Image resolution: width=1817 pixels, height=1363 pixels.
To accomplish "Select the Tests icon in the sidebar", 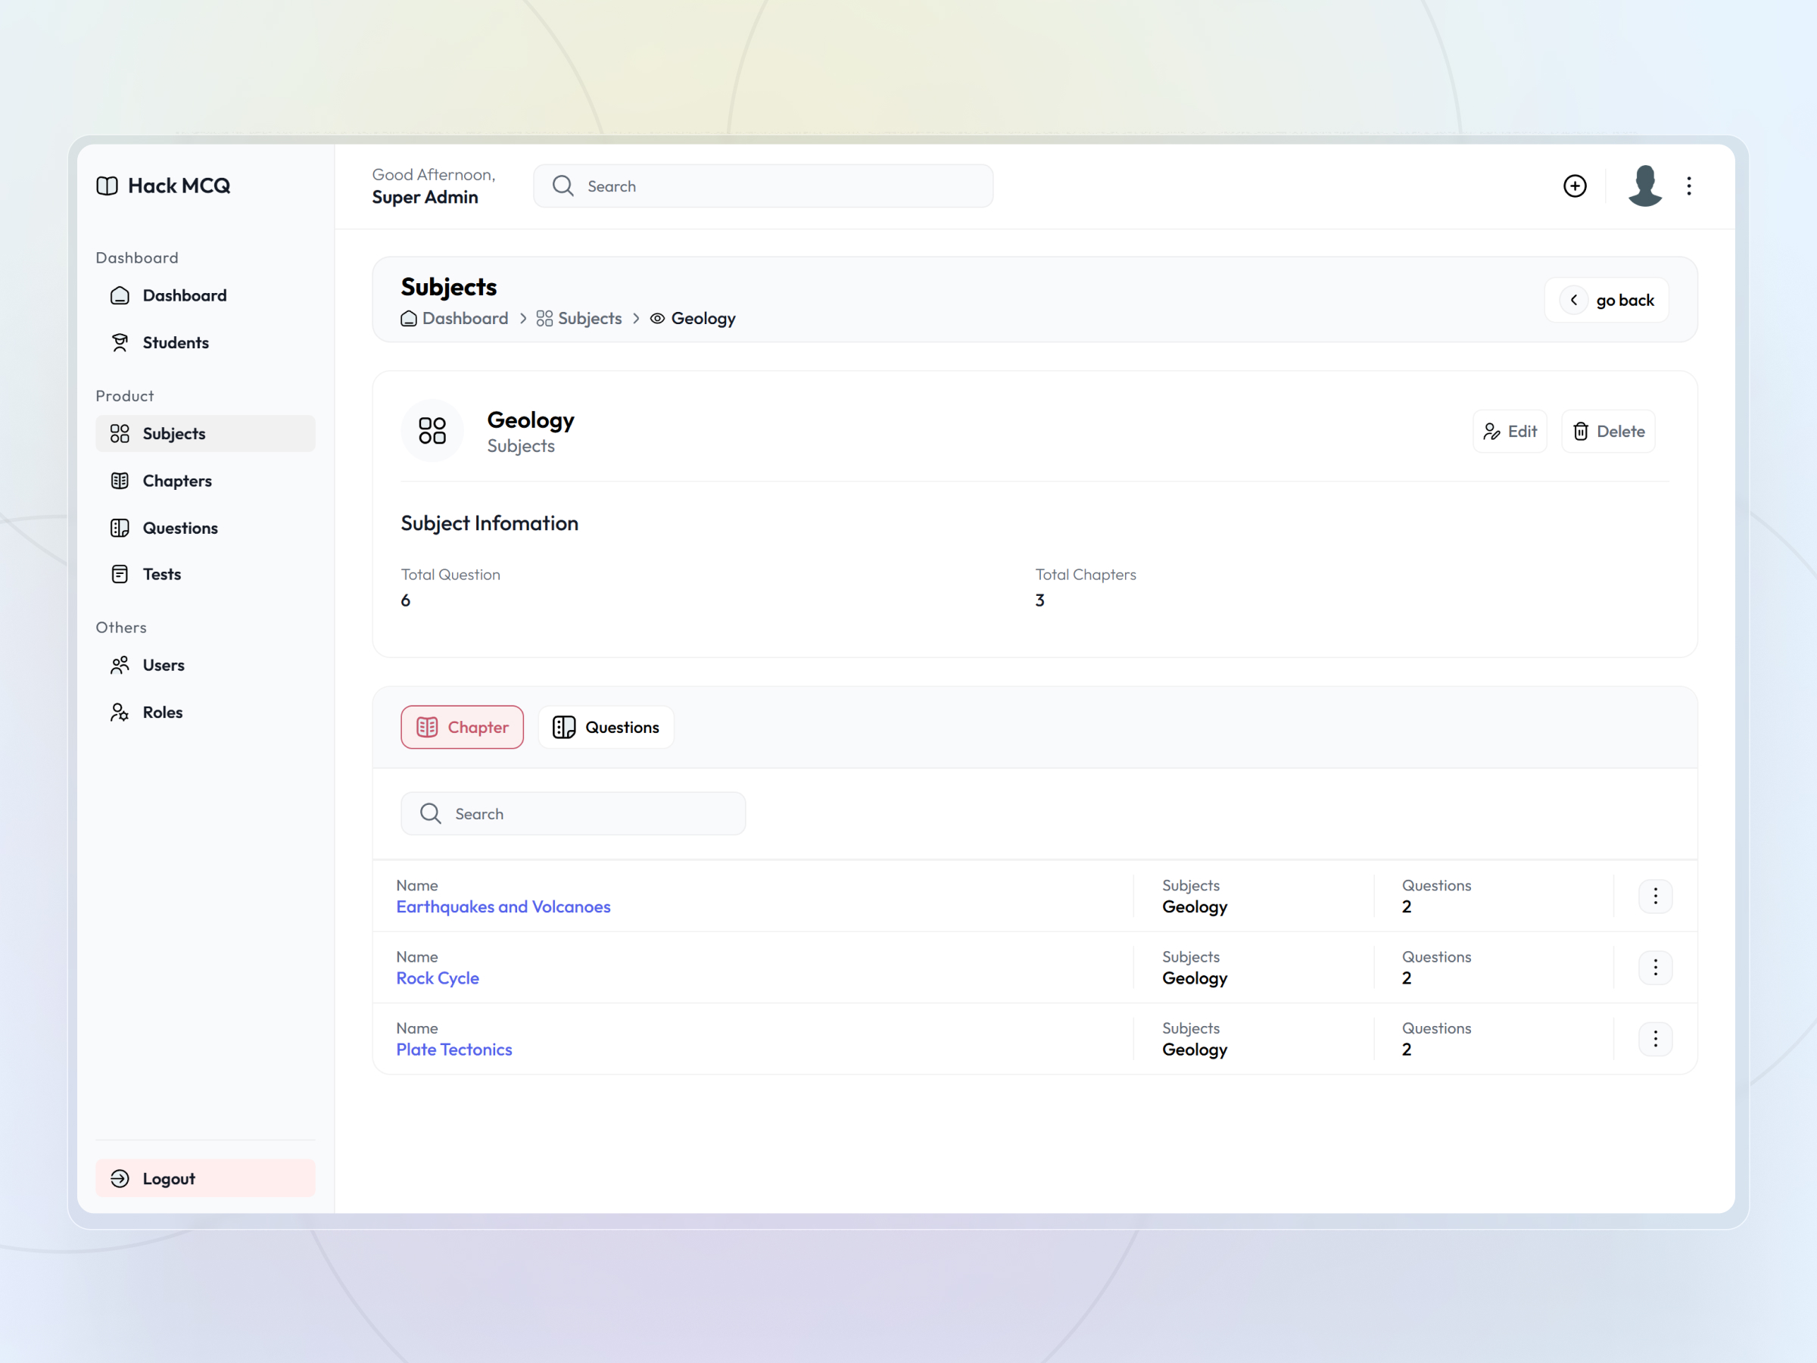I will tap(120, 573).
